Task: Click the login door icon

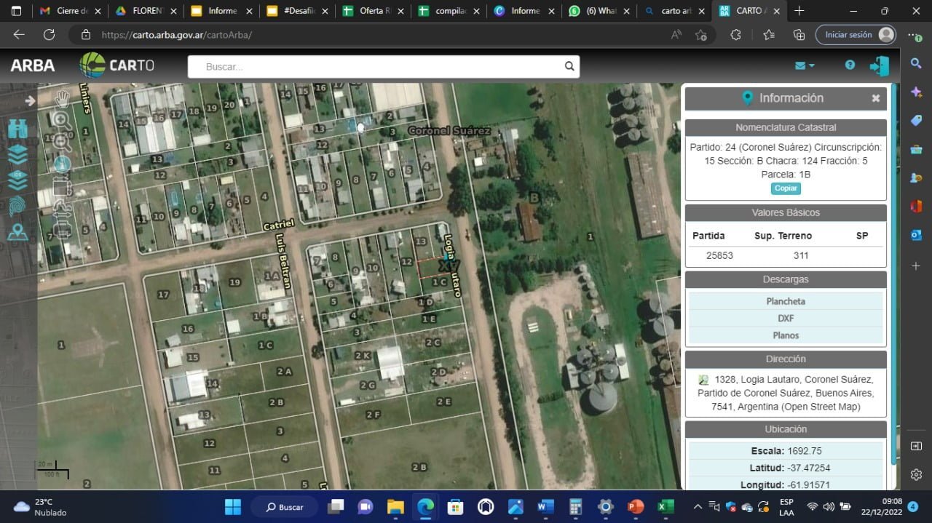Action: coord(880,66)
